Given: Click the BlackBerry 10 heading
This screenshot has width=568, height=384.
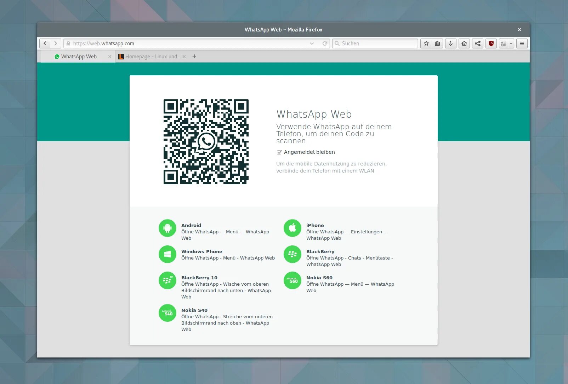Looking at the screenshot, I should click(199, 278).
